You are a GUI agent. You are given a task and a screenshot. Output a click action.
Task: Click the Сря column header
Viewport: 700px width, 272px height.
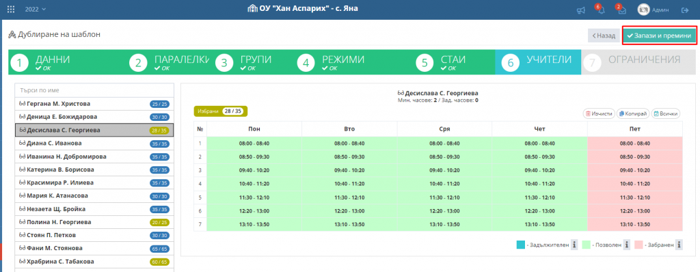444,128
